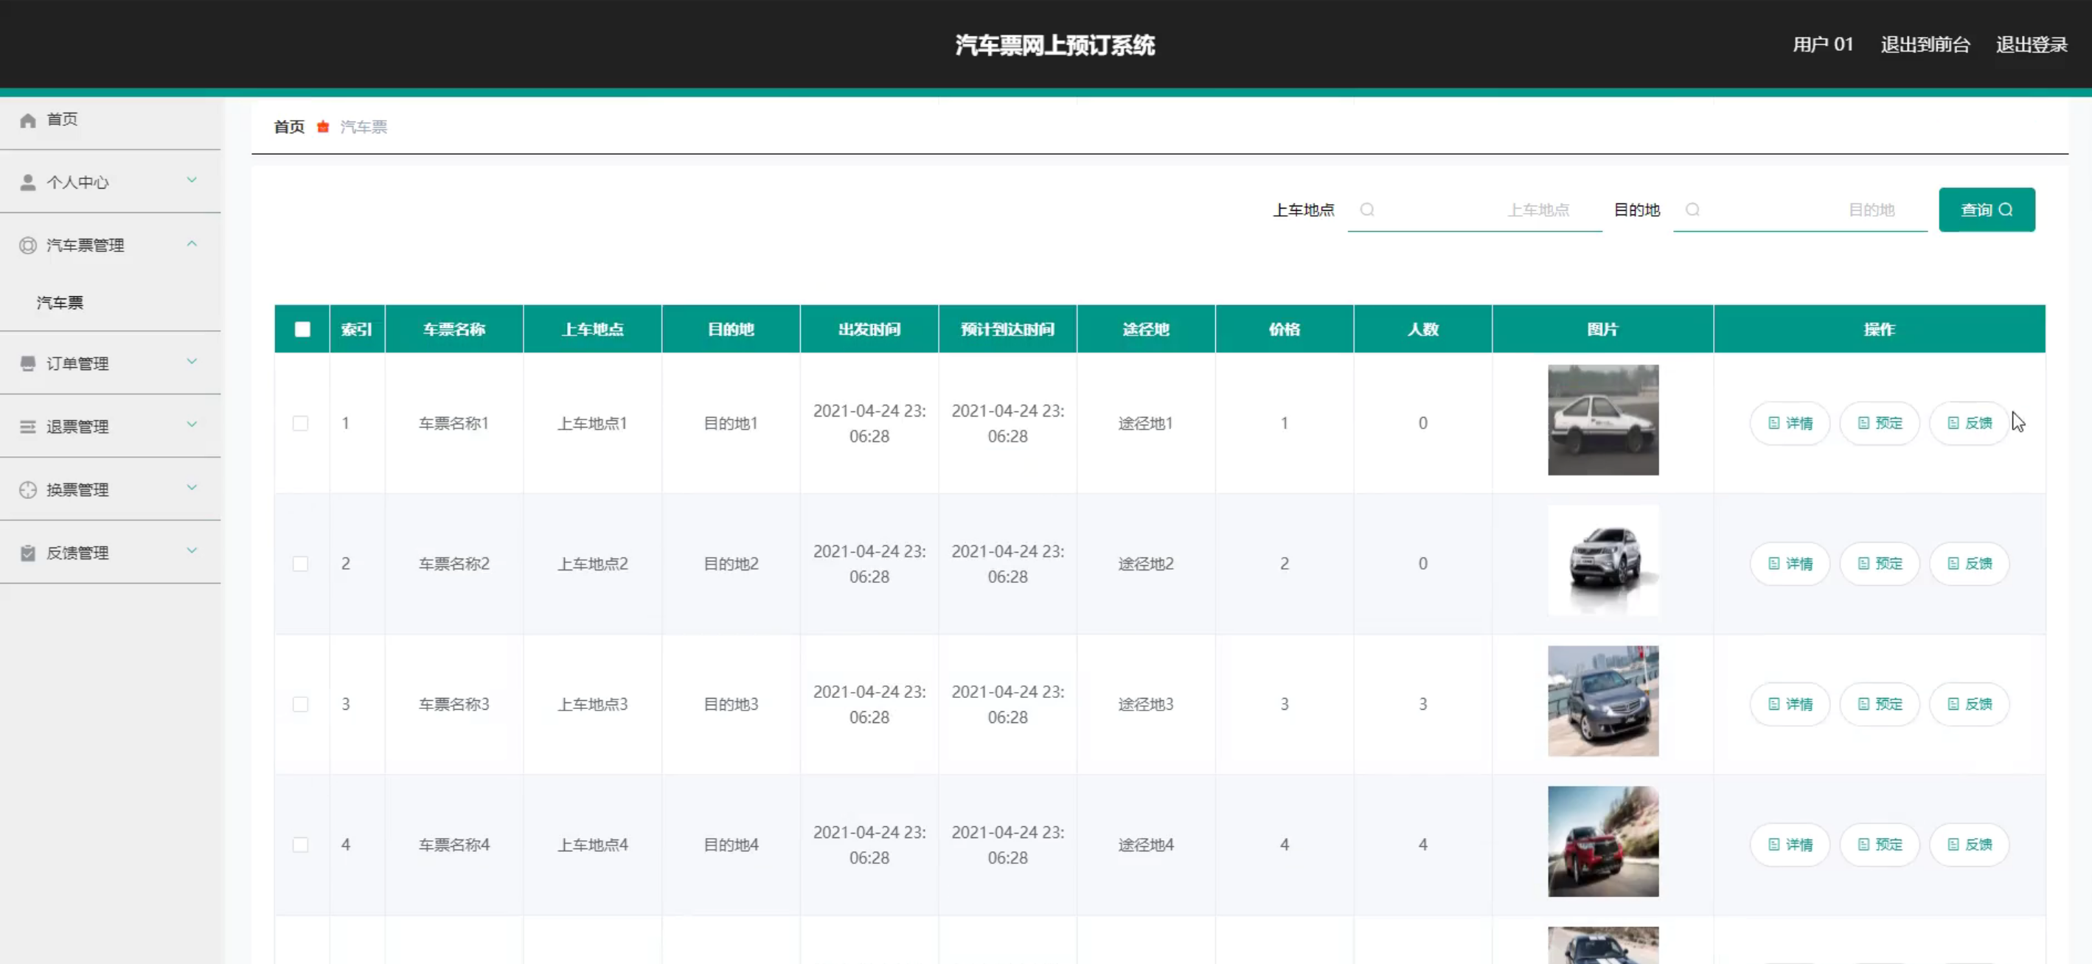
Task: Collapse the 汽车票管理 menu chevron
Action: click(192, 243)
